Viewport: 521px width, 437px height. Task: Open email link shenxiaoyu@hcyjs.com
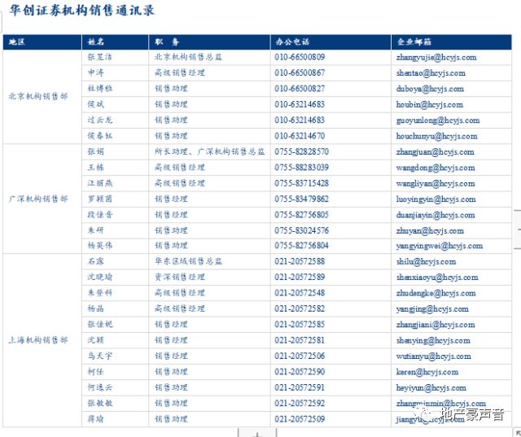tap(437, 277)
